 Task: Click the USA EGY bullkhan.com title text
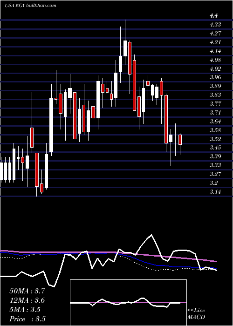click(30, 6)
